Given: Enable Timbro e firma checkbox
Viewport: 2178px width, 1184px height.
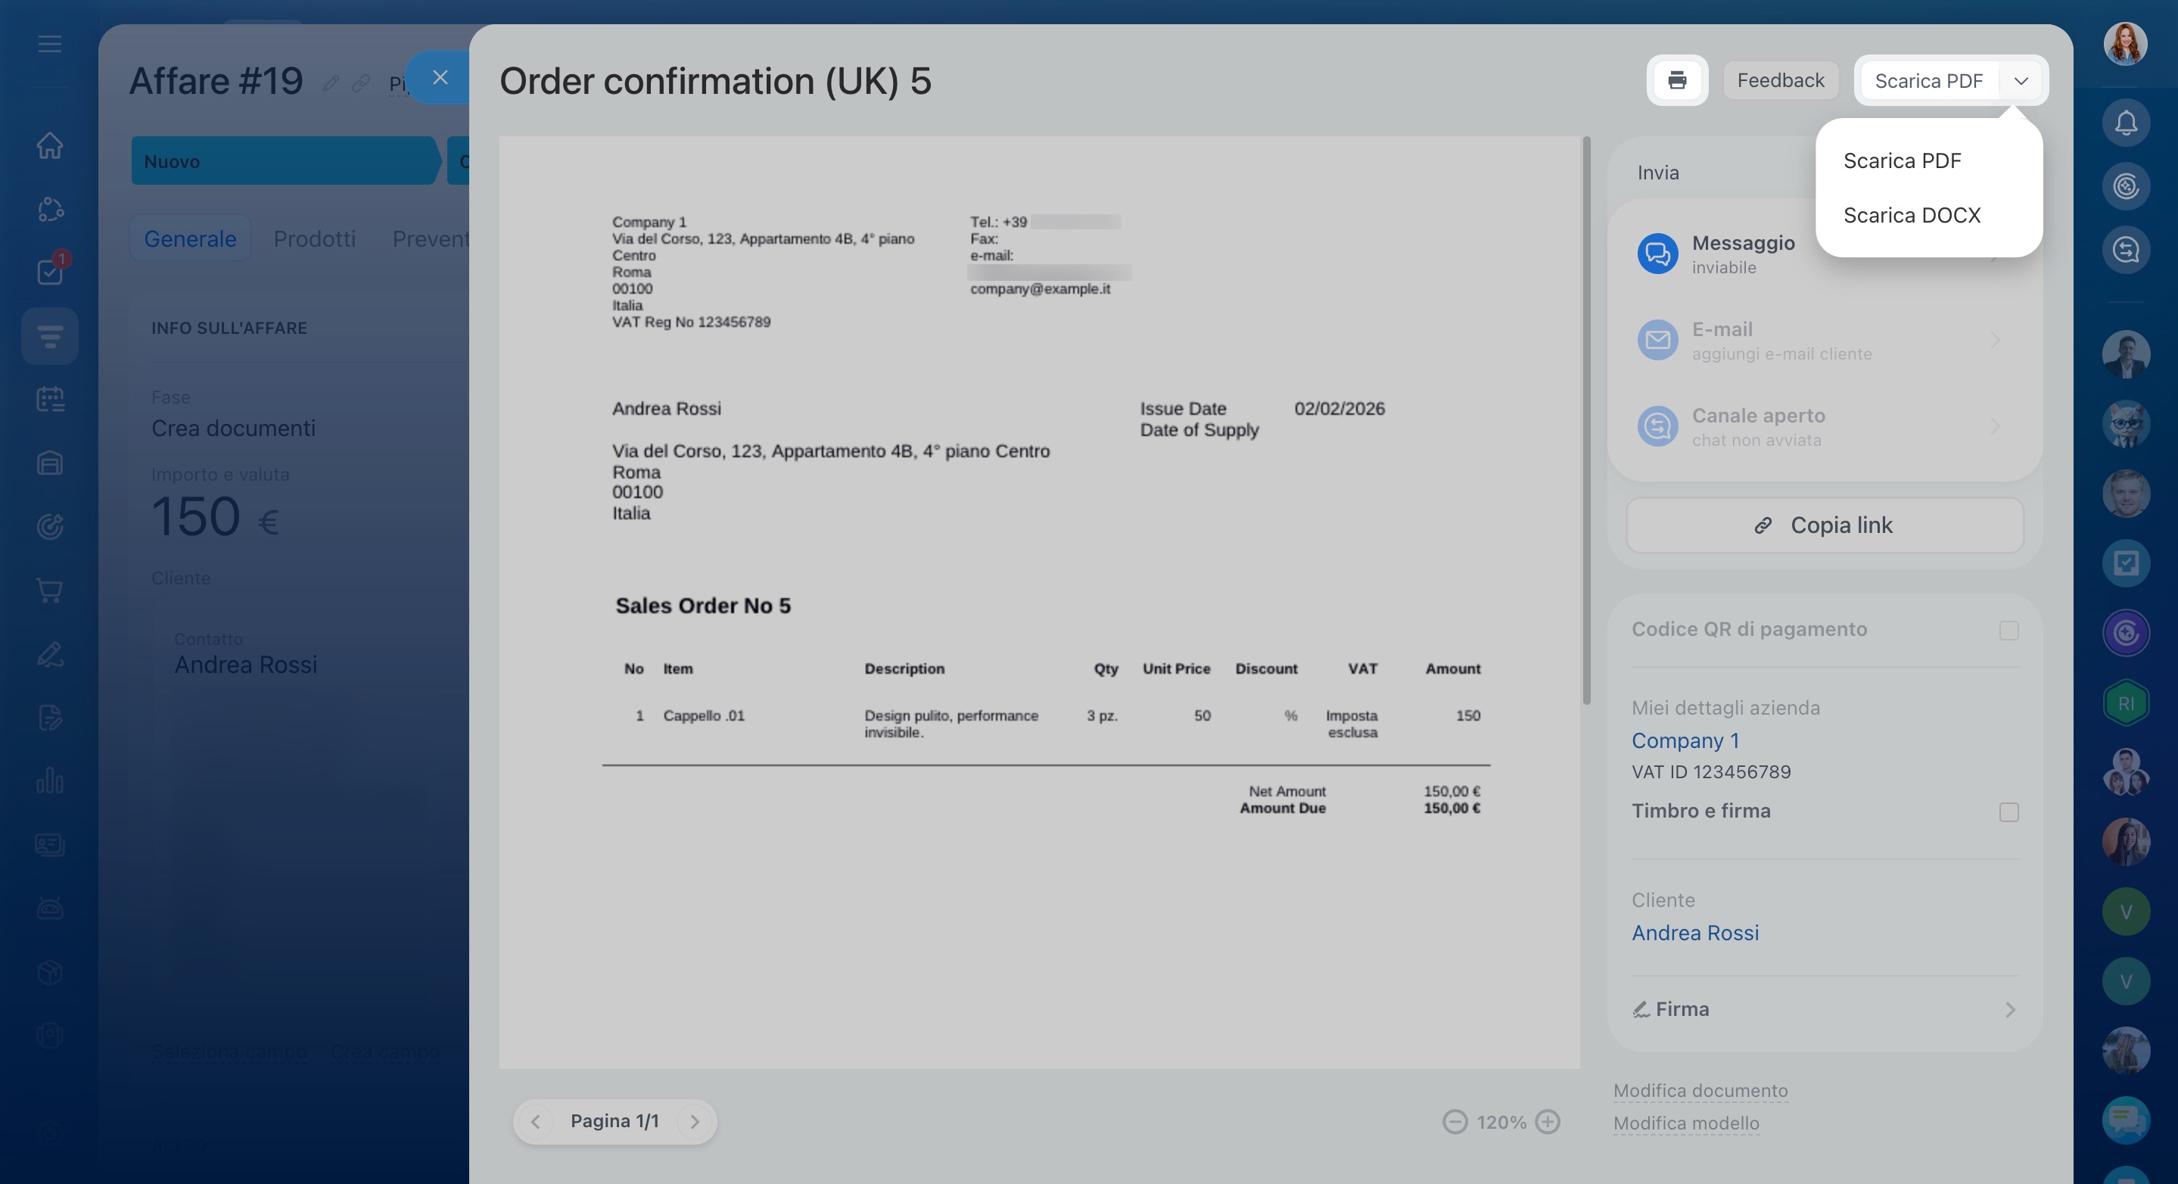Looking at the screenshot, I should coord(2009,812).
